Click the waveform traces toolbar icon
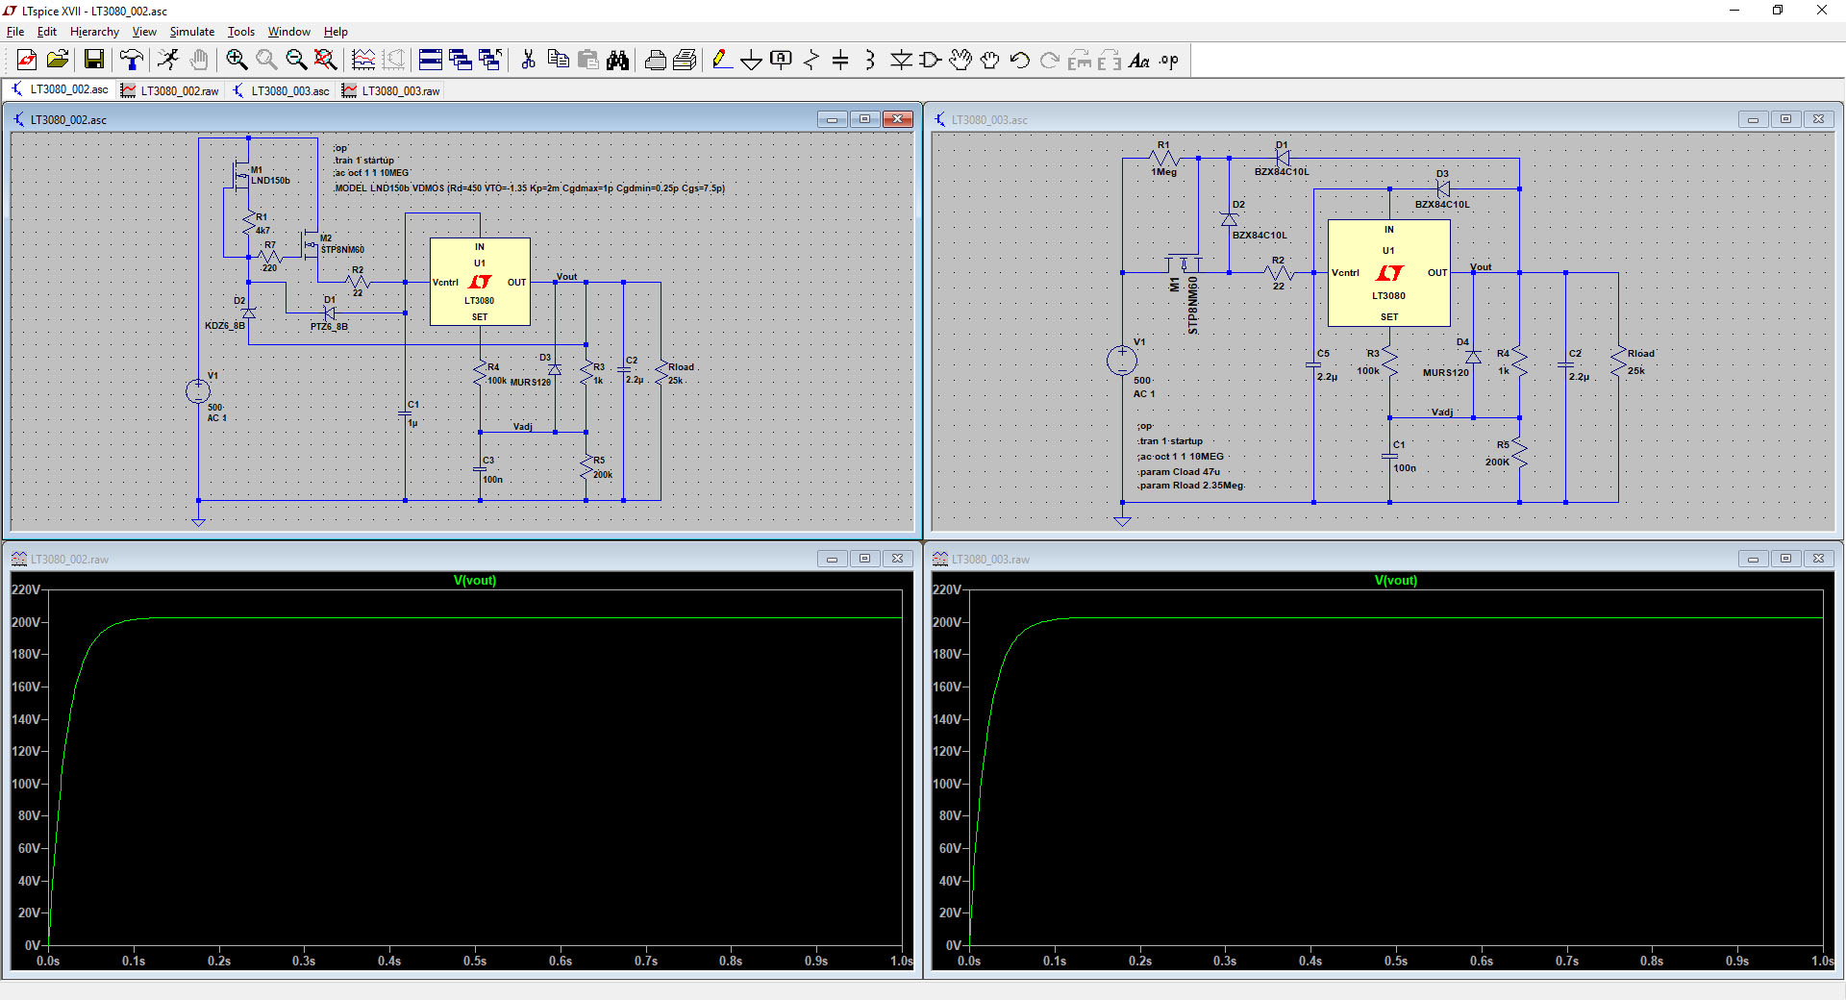 363,61
